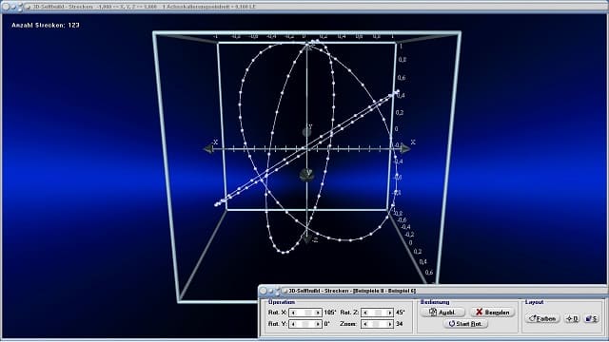Increase Rot. X with right arrow
The image size is (609, 342).
click(318, 313)
